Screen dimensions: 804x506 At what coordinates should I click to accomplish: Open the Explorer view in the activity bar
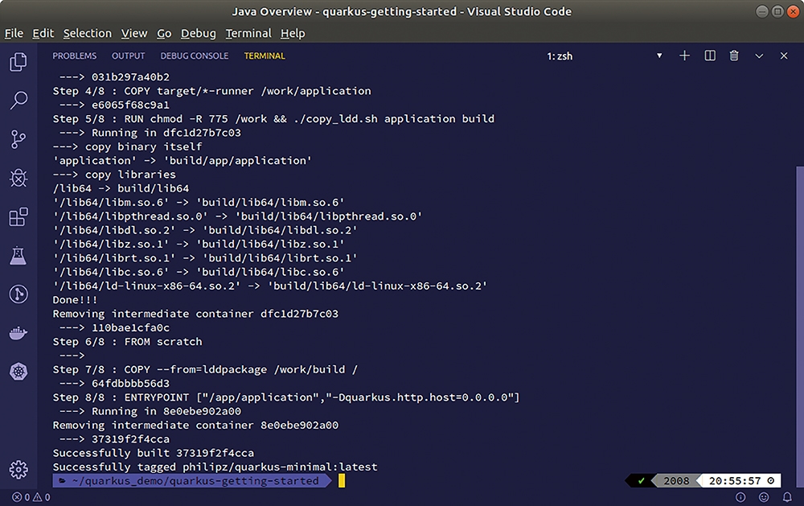pyautogui.click(x=18, y=62)
